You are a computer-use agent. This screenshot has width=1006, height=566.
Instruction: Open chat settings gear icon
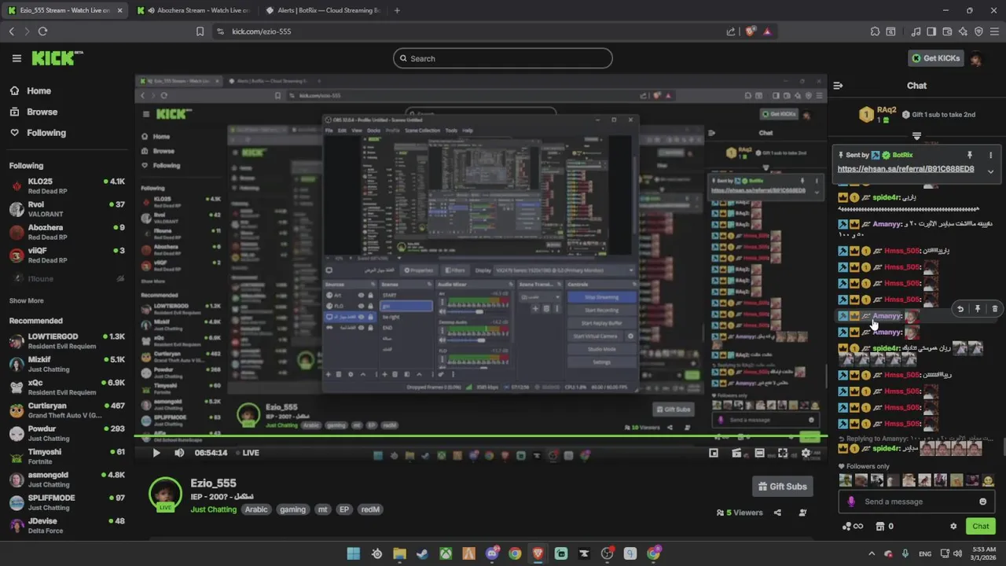coord(953,526)
